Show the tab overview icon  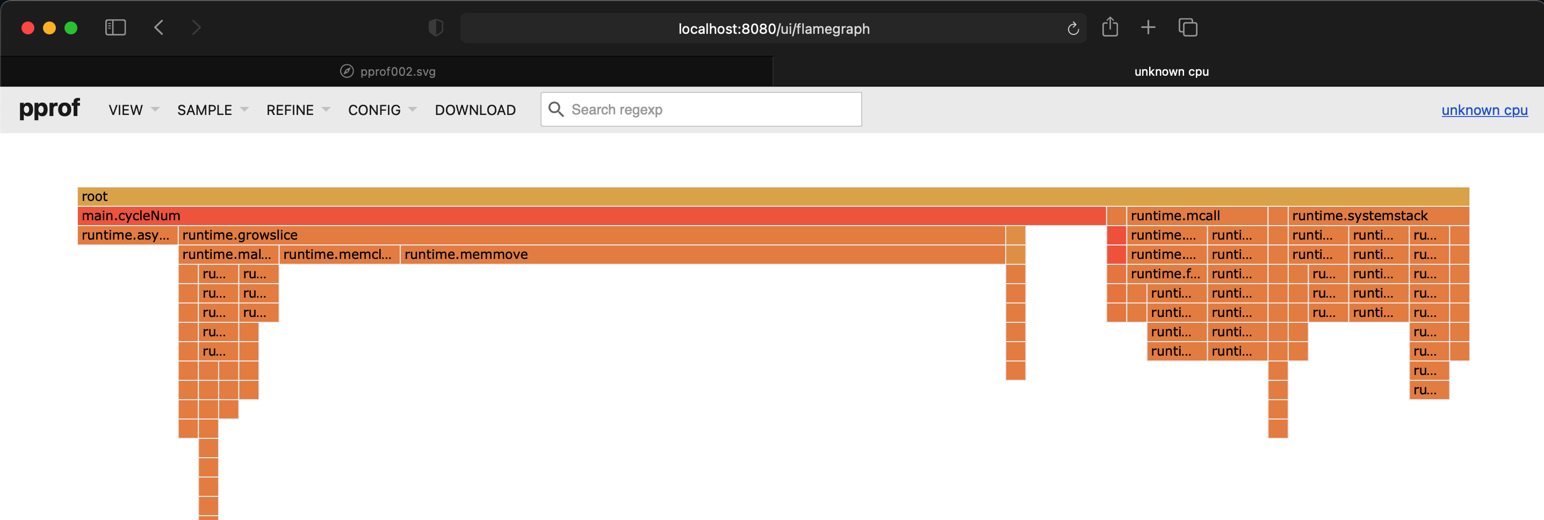pos(1187,27)
